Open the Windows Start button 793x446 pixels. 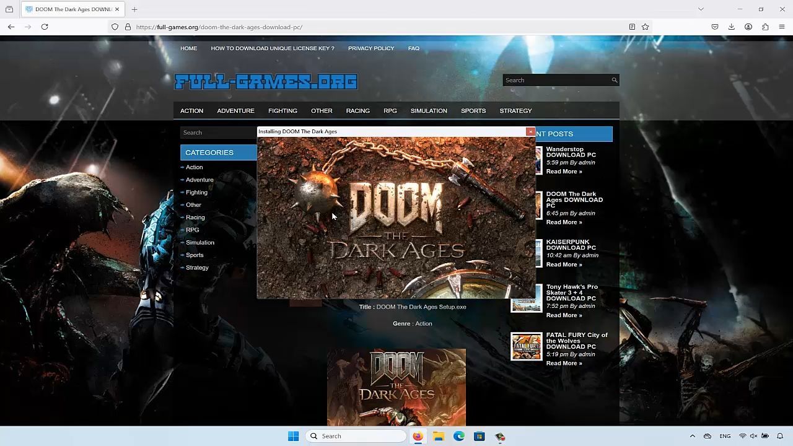coord(293,436)
